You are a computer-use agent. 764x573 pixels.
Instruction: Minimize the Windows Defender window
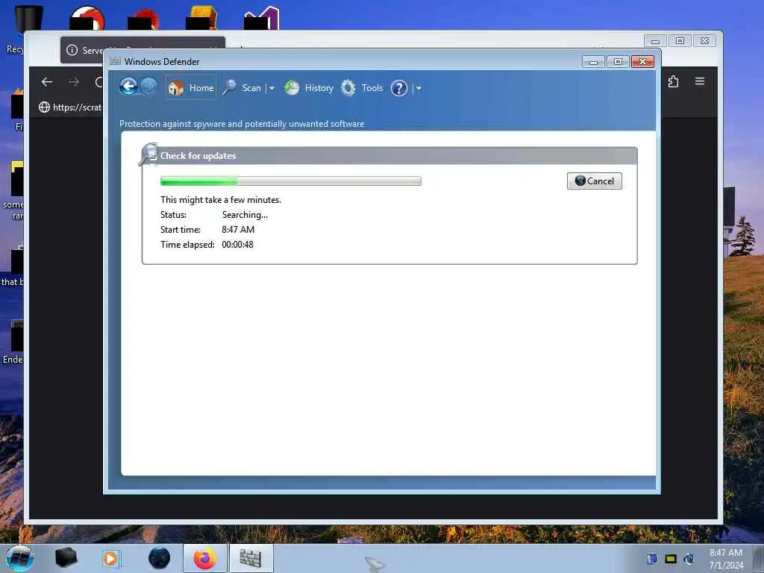coord(593,62)
